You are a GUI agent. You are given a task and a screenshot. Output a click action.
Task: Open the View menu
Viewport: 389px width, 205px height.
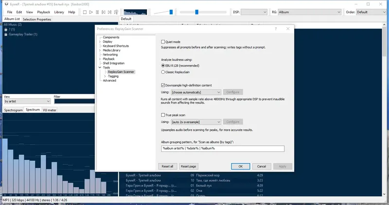pyautogui.click(x=30, y=12)
